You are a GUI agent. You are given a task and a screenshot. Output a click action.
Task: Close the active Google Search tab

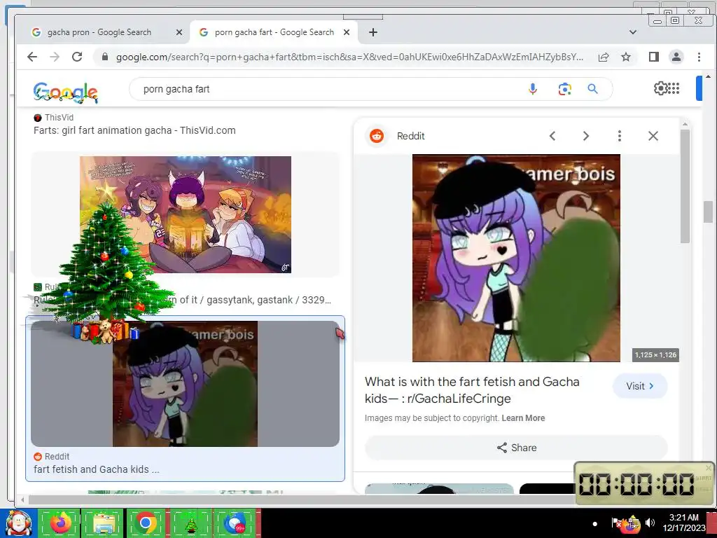[x=347, y=32]
